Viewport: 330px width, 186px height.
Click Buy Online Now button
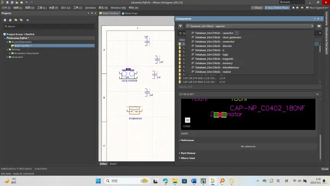pyautogui.click(x=277, y=8)
